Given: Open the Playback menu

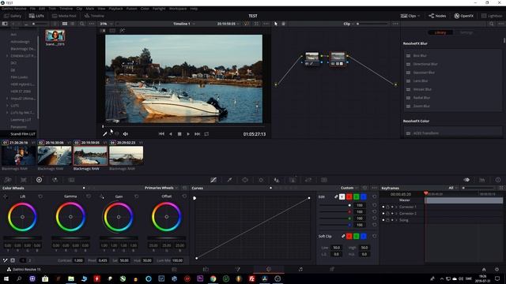Looking at the screenshot, I should (115, 9).
